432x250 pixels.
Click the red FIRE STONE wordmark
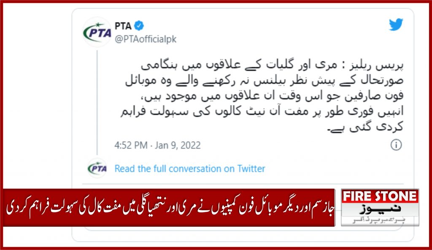380,196
